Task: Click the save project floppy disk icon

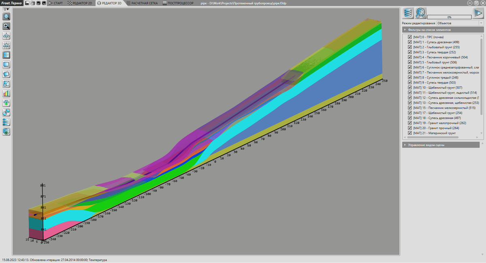Action: tap(27, 3)
